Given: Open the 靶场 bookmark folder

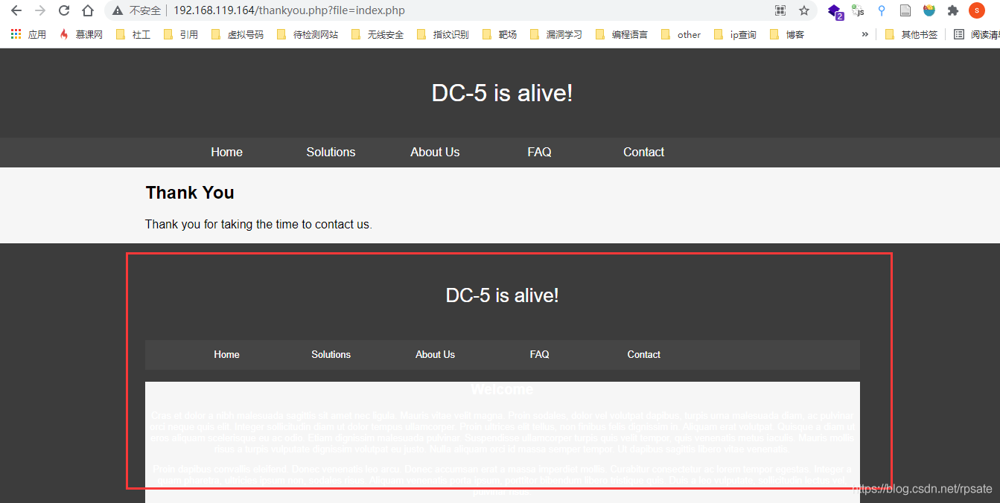Looking at the screenshot, I should click(500, 34).
